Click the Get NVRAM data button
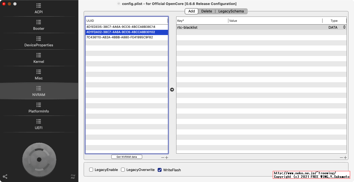Image resolution: width=354 pixels, height=182 pixels. (x=126, y=157)
